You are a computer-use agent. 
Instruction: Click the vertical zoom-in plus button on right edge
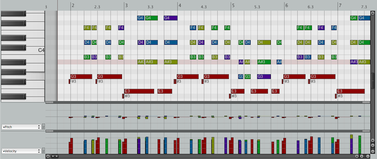click(x=373, y=145)
